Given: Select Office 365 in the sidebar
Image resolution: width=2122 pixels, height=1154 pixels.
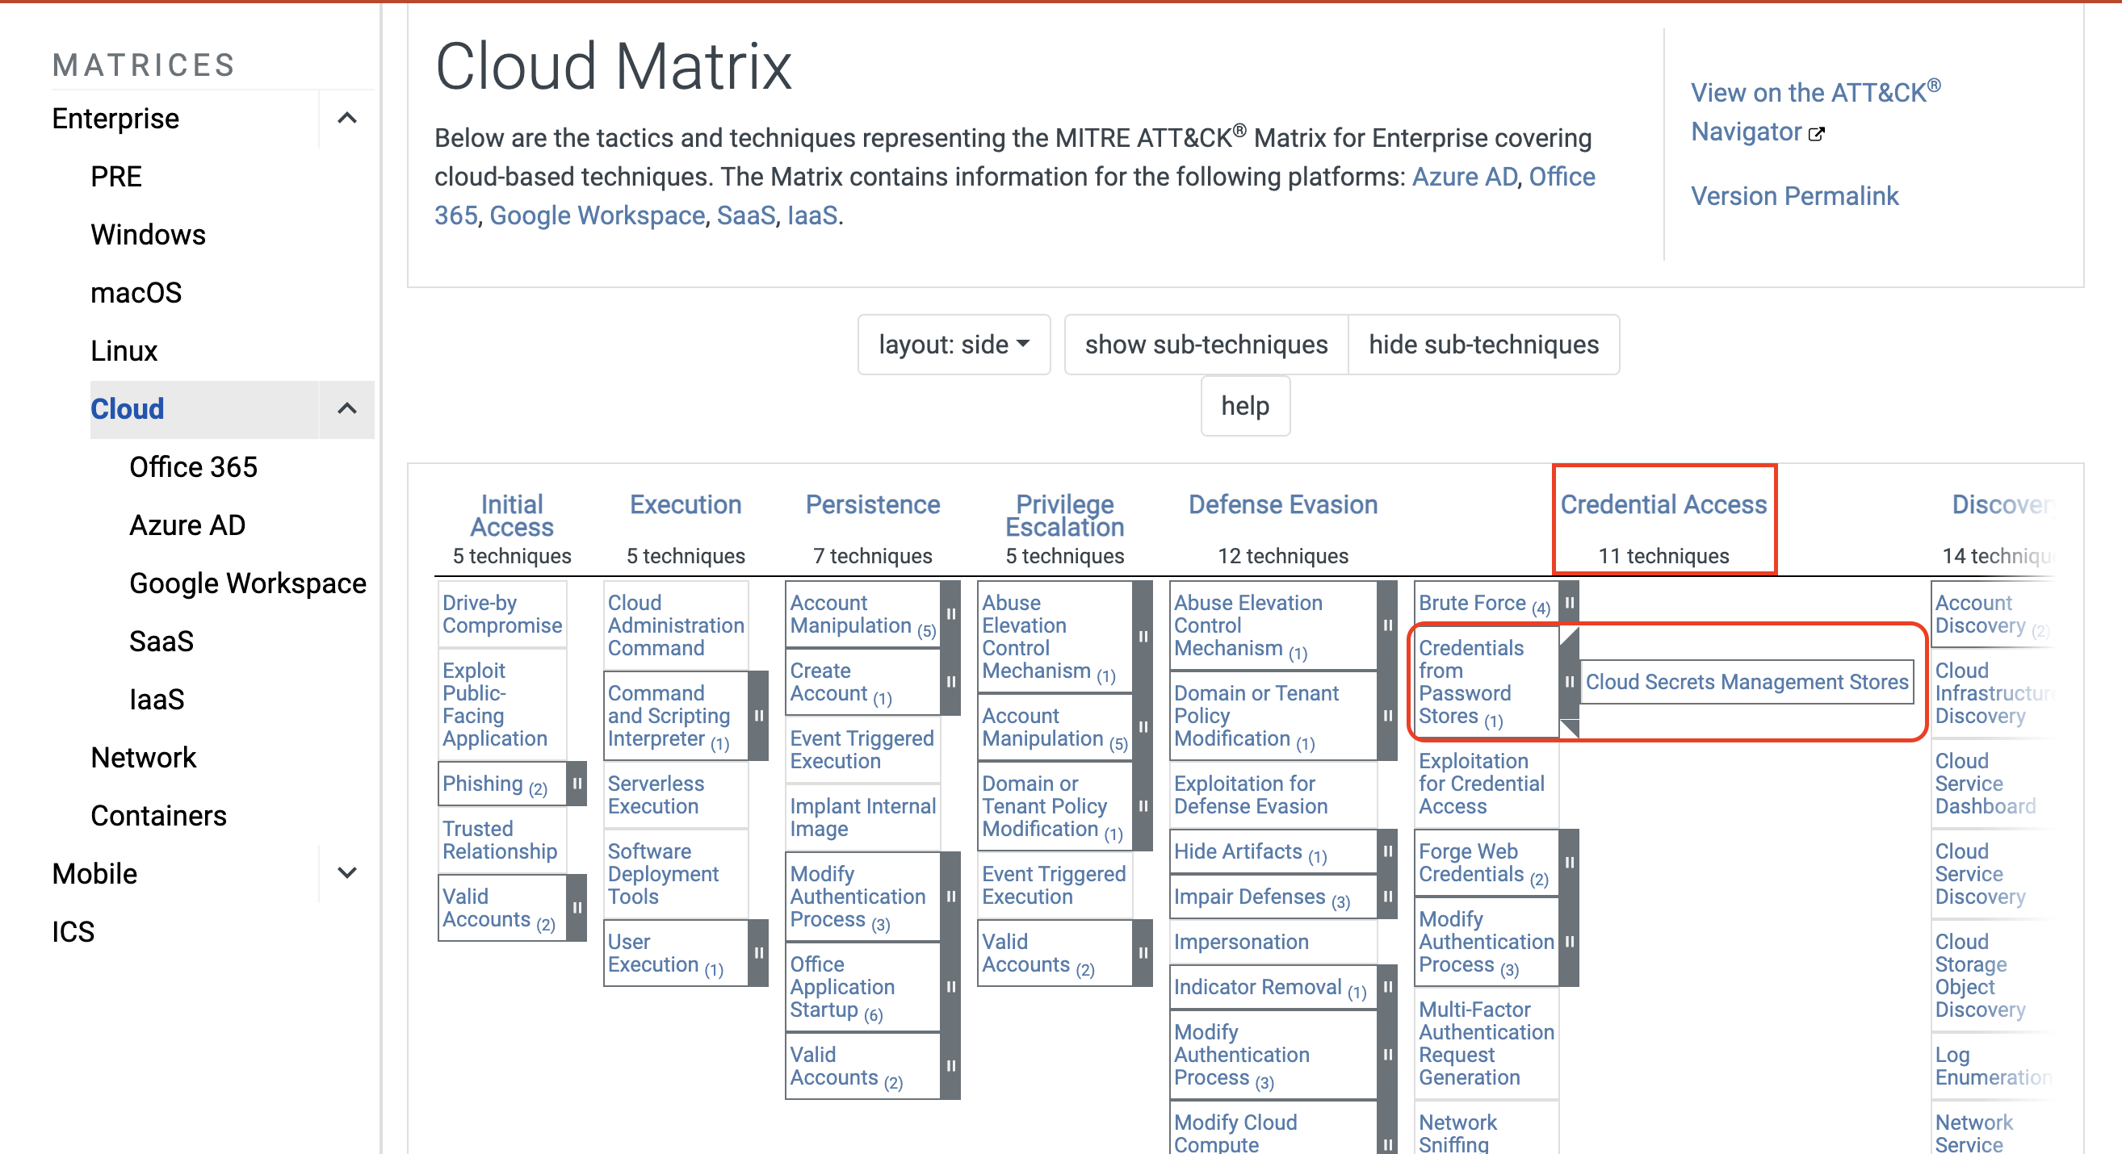Looking at the screenshot, I should (x=194, y=466).
